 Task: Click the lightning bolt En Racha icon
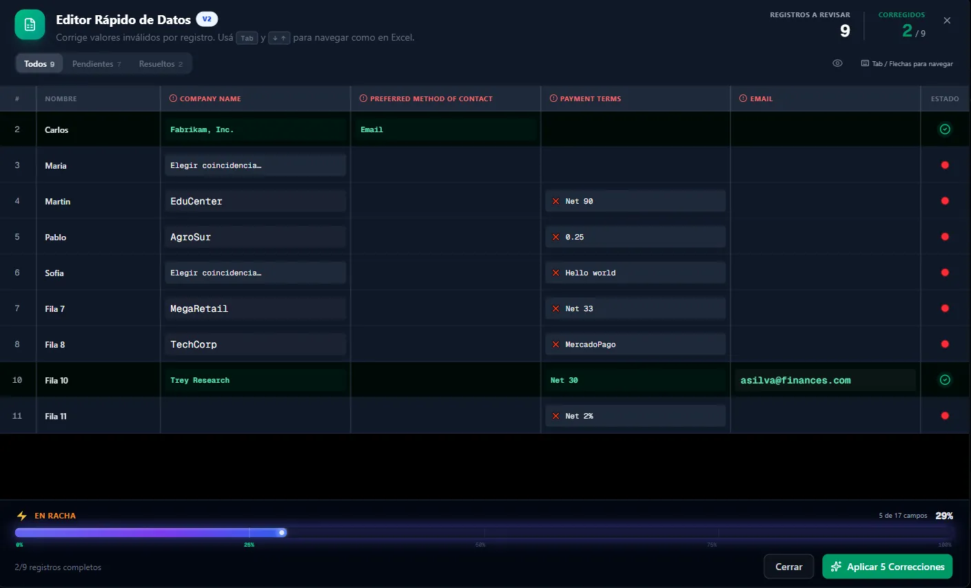(x=22, y=516)
